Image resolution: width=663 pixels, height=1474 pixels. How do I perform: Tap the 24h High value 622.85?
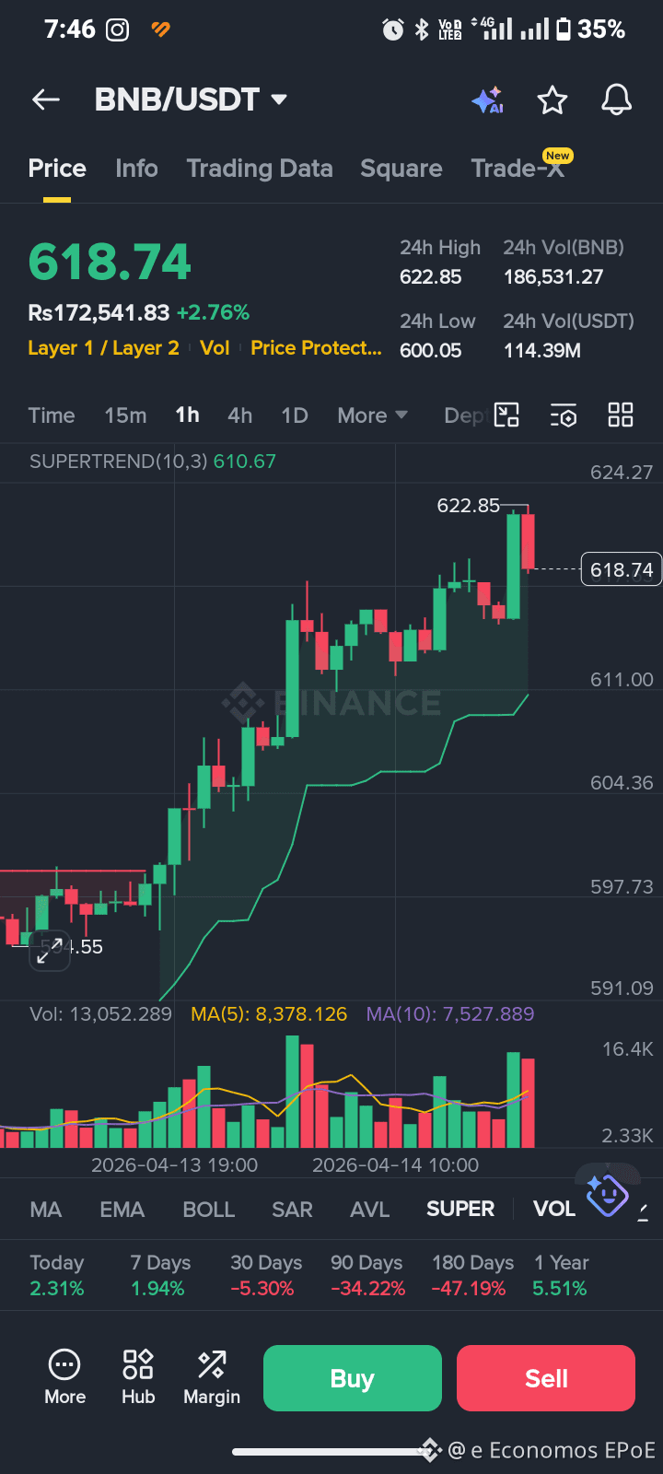(x=431, y=277)
